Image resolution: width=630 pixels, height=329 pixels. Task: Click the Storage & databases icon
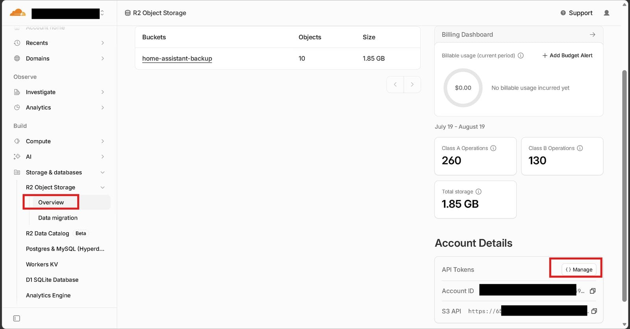tap(17, 172)
